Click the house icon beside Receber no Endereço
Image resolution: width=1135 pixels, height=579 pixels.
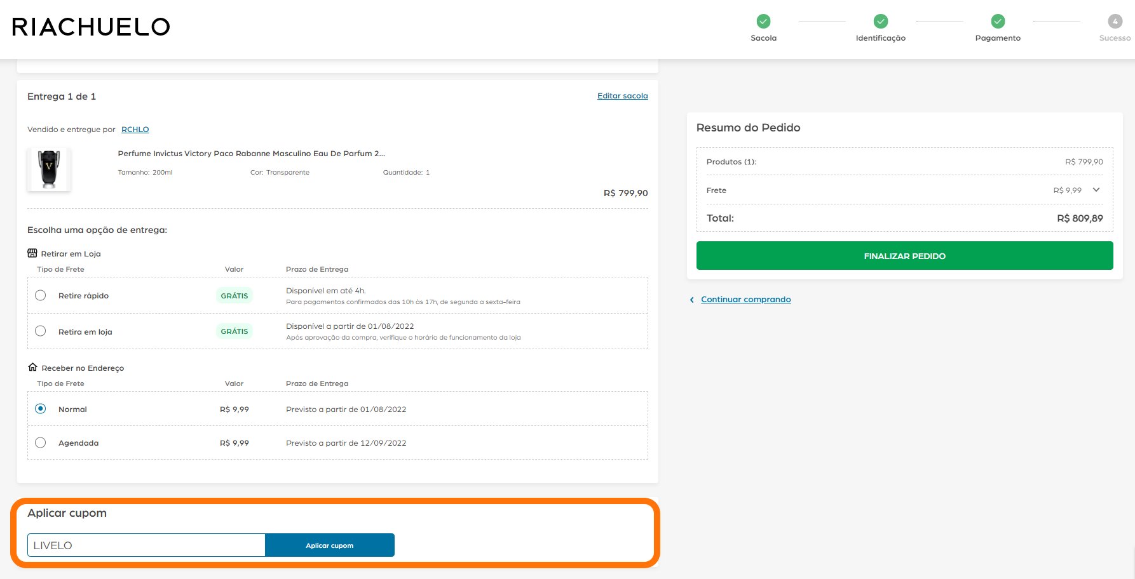32,367
